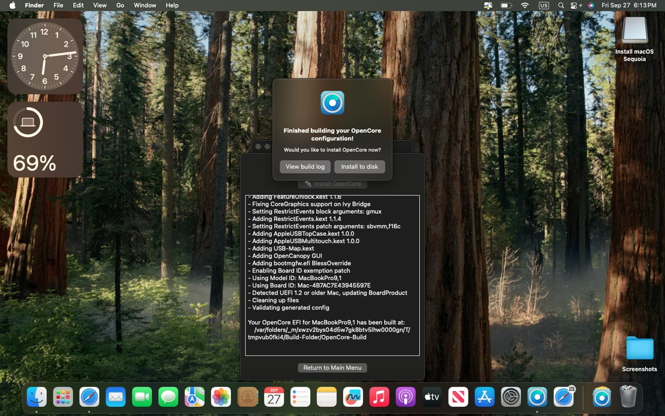Open the Apple menu
Screen dimensions: 665x416
tap(12, 5)
